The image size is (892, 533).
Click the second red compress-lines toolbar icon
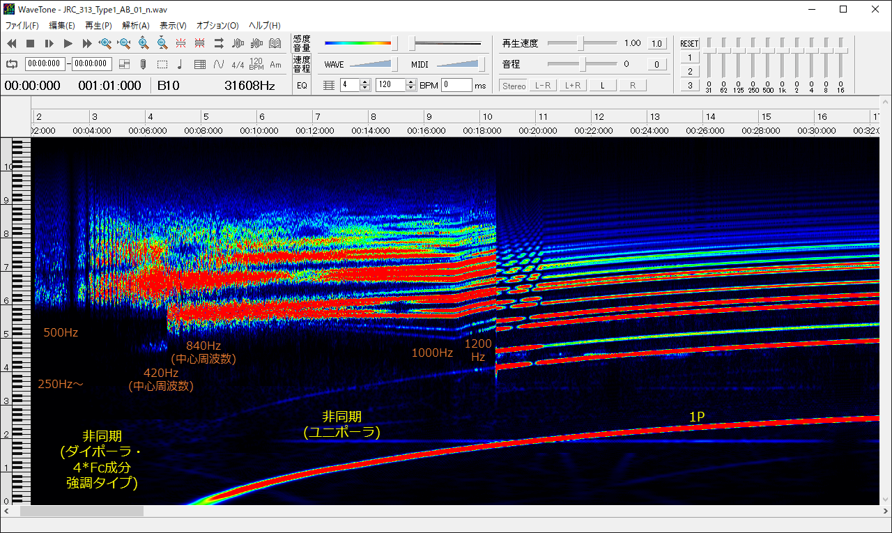pyautogui.click(x=200, y=43)
